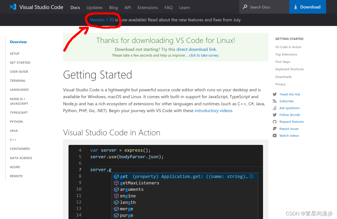Open Extensions in top navigation
Viewport: 337px width, 219px height.
pos(148,7)
